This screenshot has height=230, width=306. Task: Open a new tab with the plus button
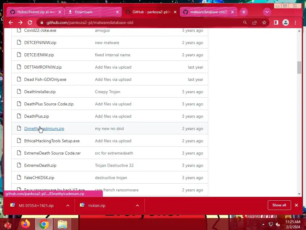coord(244,12)
